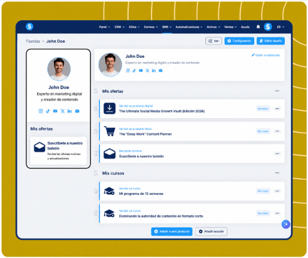Image resolution: width=308 pixels, height=258 pixels.
Task: Open the Sitios menu
Action: (x=134, y=27)
